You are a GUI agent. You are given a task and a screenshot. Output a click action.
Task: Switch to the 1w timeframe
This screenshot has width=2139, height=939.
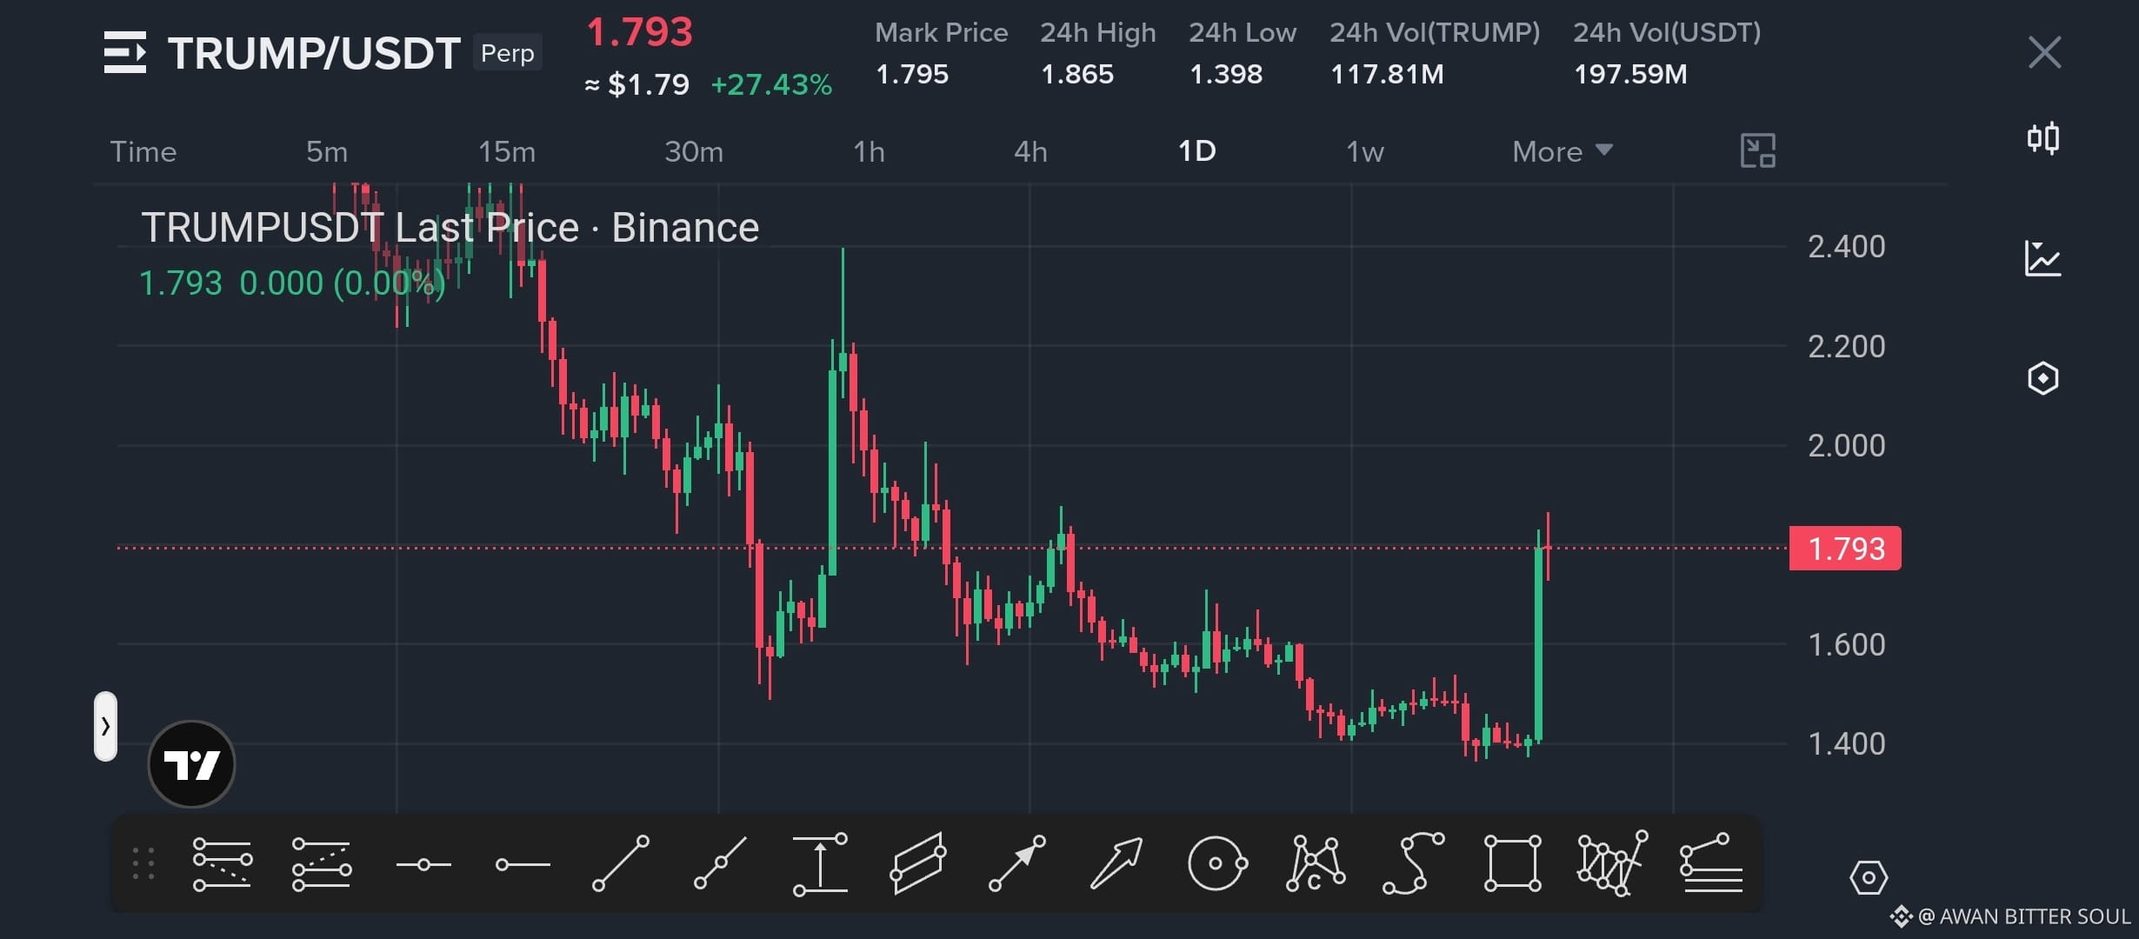(1364, 151)
